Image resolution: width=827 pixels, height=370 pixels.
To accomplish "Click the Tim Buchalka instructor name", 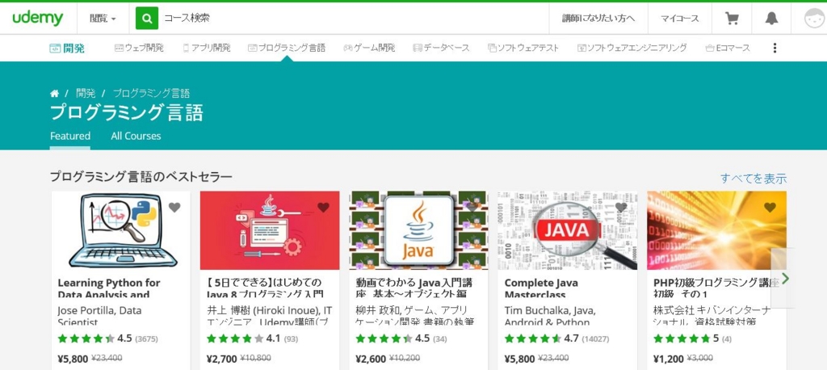I will 548,316.
